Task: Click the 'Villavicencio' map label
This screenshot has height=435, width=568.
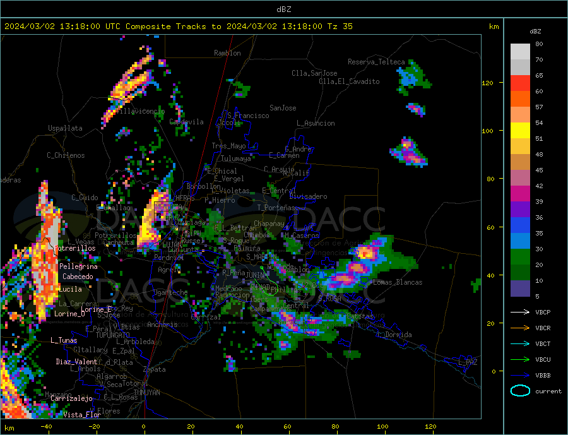Action: coord(140,111)
